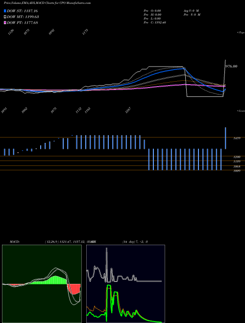This screenshot has height=323, width=245.
Task: Click the magenta DOW PT legend swatch
Action: tap(5, 23)
